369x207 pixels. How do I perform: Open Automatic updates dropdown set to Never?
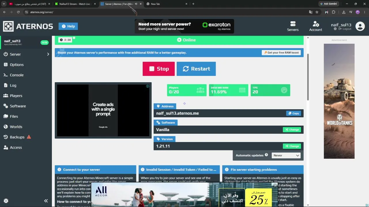click(286, 155)
